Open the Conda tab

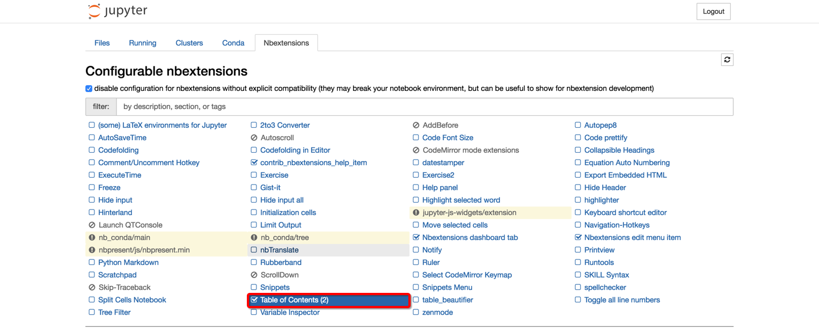[x=233, y=43]
